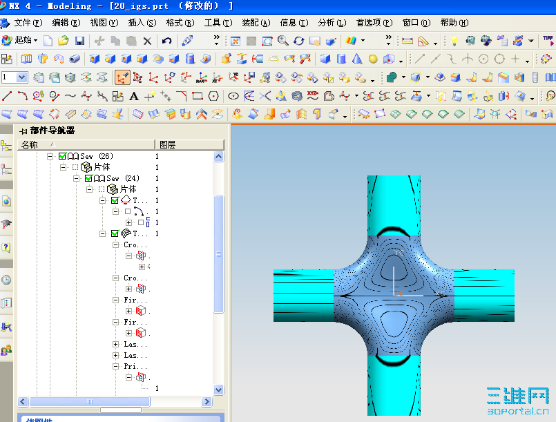Collapse the Sew (24) tree node
556x422 pixels.
[76, 178]
